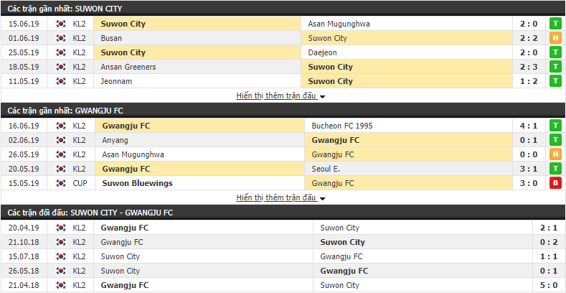Click the 4 : 1 score of Gwangju vs Bucheon
566x293 pixels.
(529, 126)
